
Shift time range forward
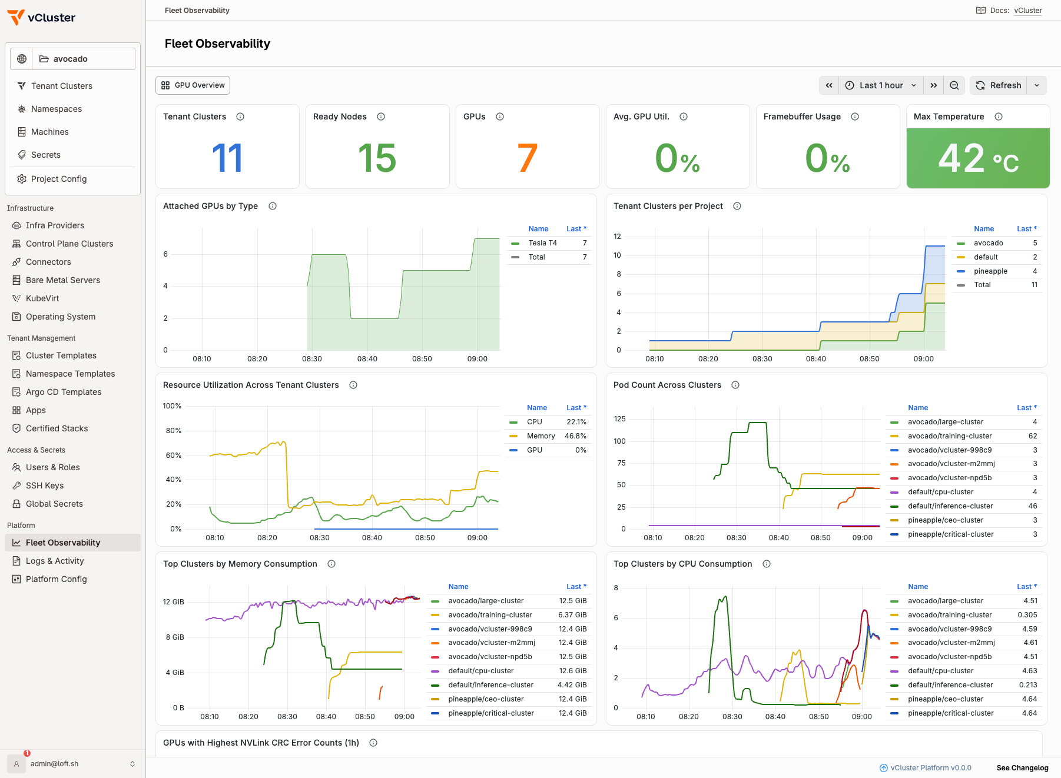(x=933, y=85)
